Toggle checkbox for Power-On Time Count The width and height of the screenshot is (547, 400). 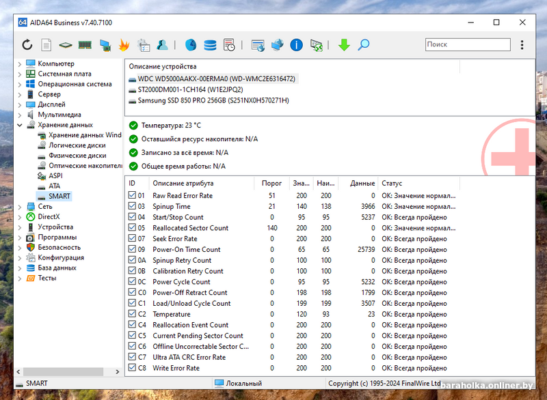coord(132,250)
